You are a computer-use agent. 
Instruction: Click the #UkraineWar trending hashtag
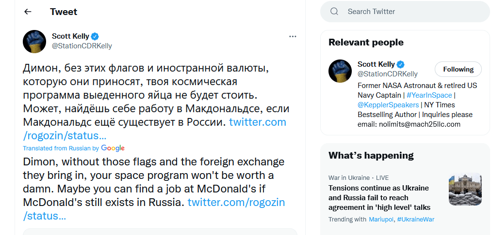tap(415, 220)
